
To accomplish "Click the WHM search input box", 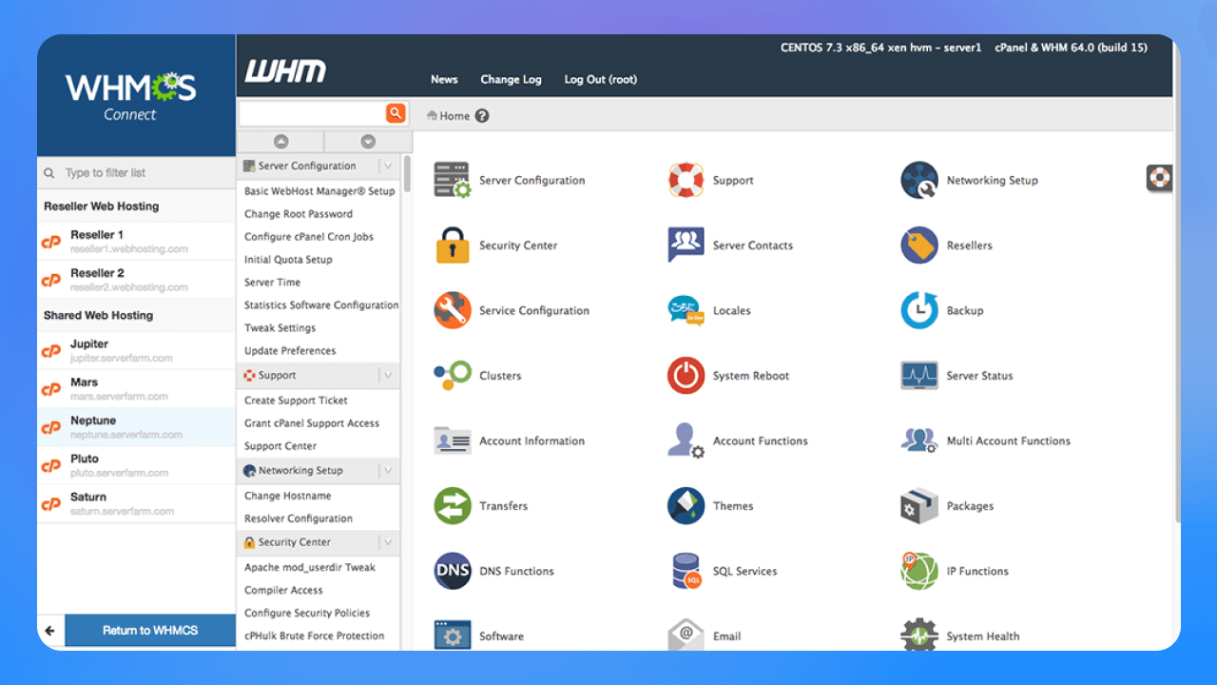I will point(312,114).
